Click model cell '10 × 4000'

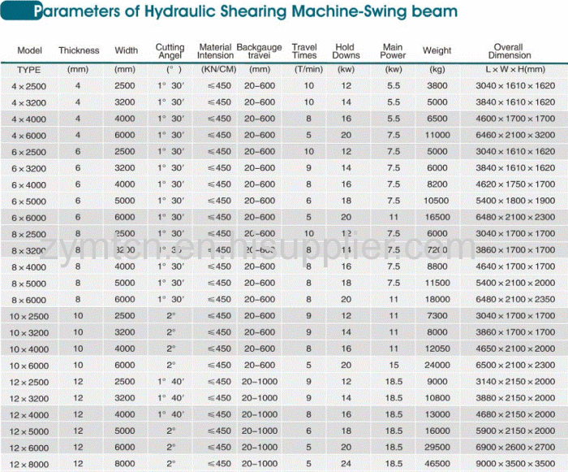click(29, 349)
